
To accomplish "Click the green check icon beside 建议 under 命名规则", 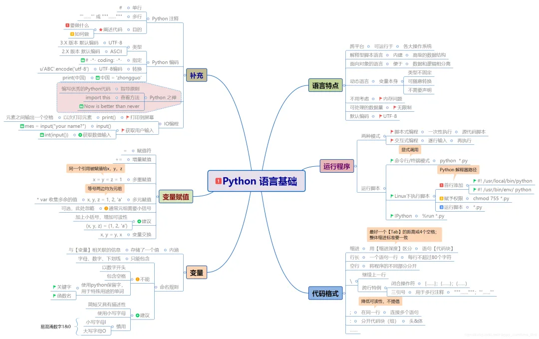I will [x=138, y=315].
